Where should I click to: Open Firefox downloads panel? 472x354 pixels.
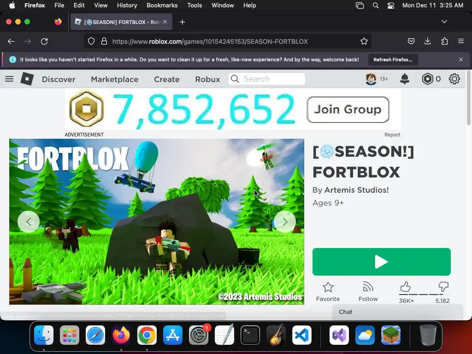pyautogui.click(x=427, y=41)
